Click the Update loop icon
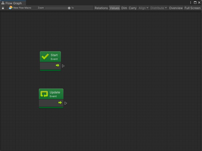This screenshot has width=202, height=151. 44,94
